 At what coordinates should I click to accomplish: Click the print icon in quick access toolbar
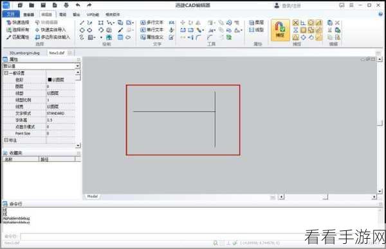66,5
